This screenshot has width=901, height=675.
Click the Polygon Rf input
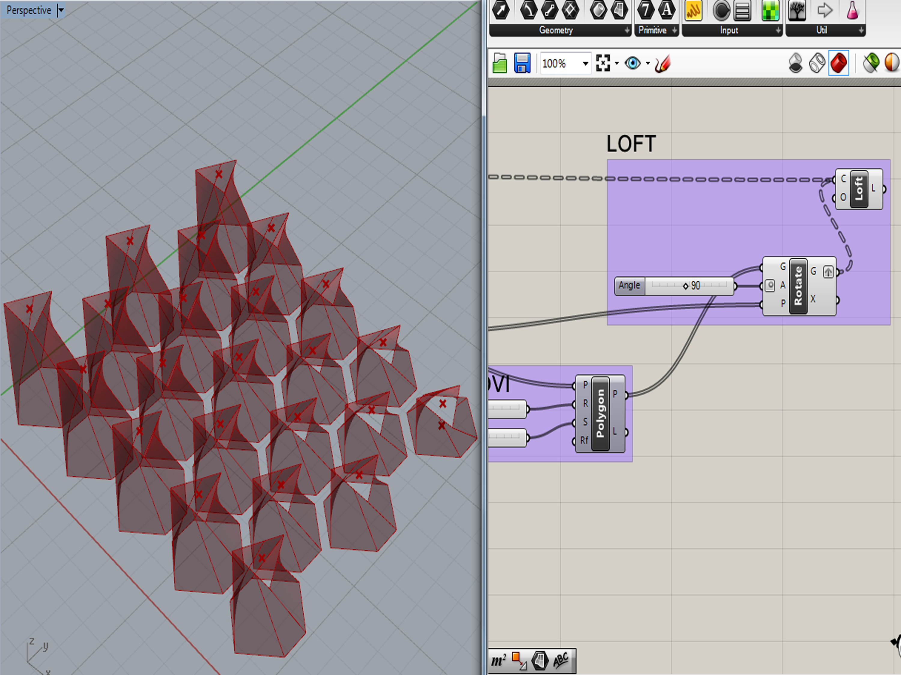pos(584,440)
